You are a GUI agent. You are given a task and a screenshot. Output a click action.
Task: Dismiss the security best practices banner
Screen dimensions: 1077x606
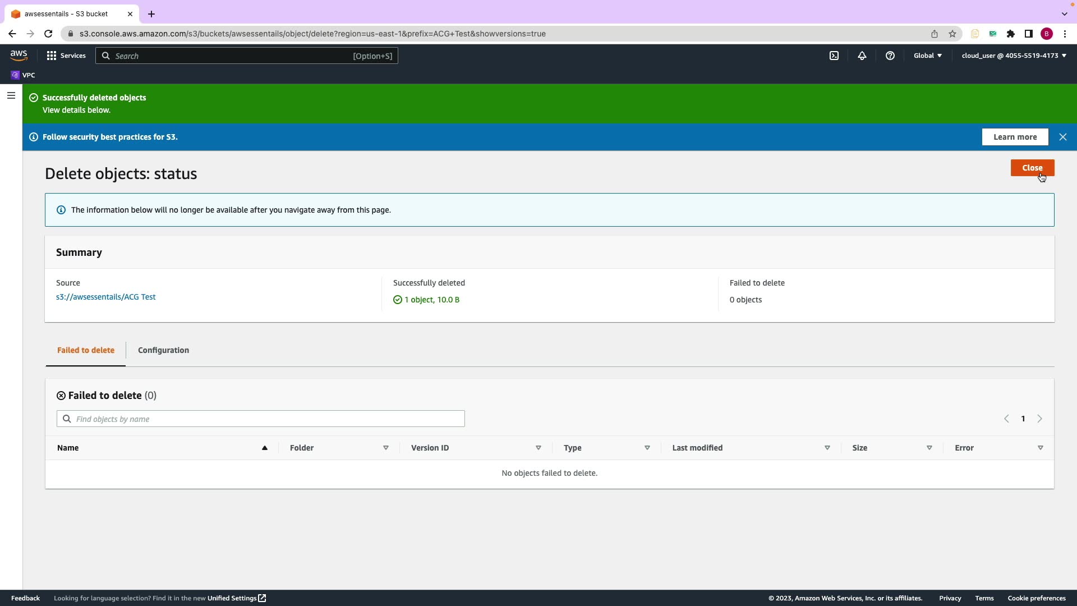(x=1062, y=137)
